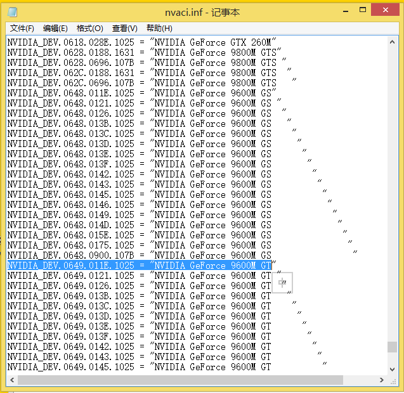Click the horizontal scrollbar right arrow
This screenshot has width=404, height=393.
pyautogui.click(x=382, y=380)
